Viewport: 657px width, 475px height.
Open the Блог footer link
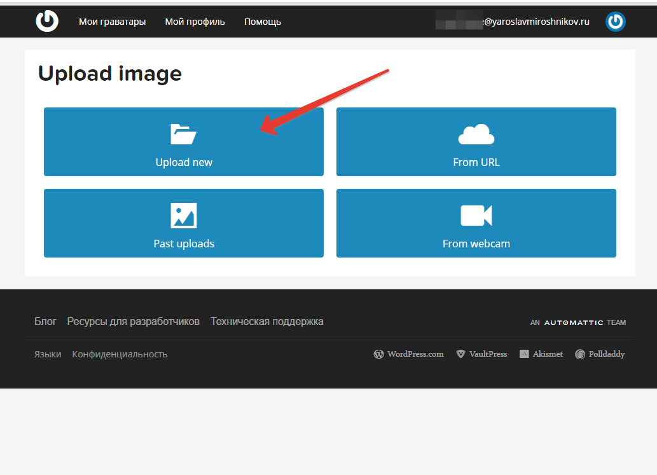pyautogui.click(x=45, y=322)
